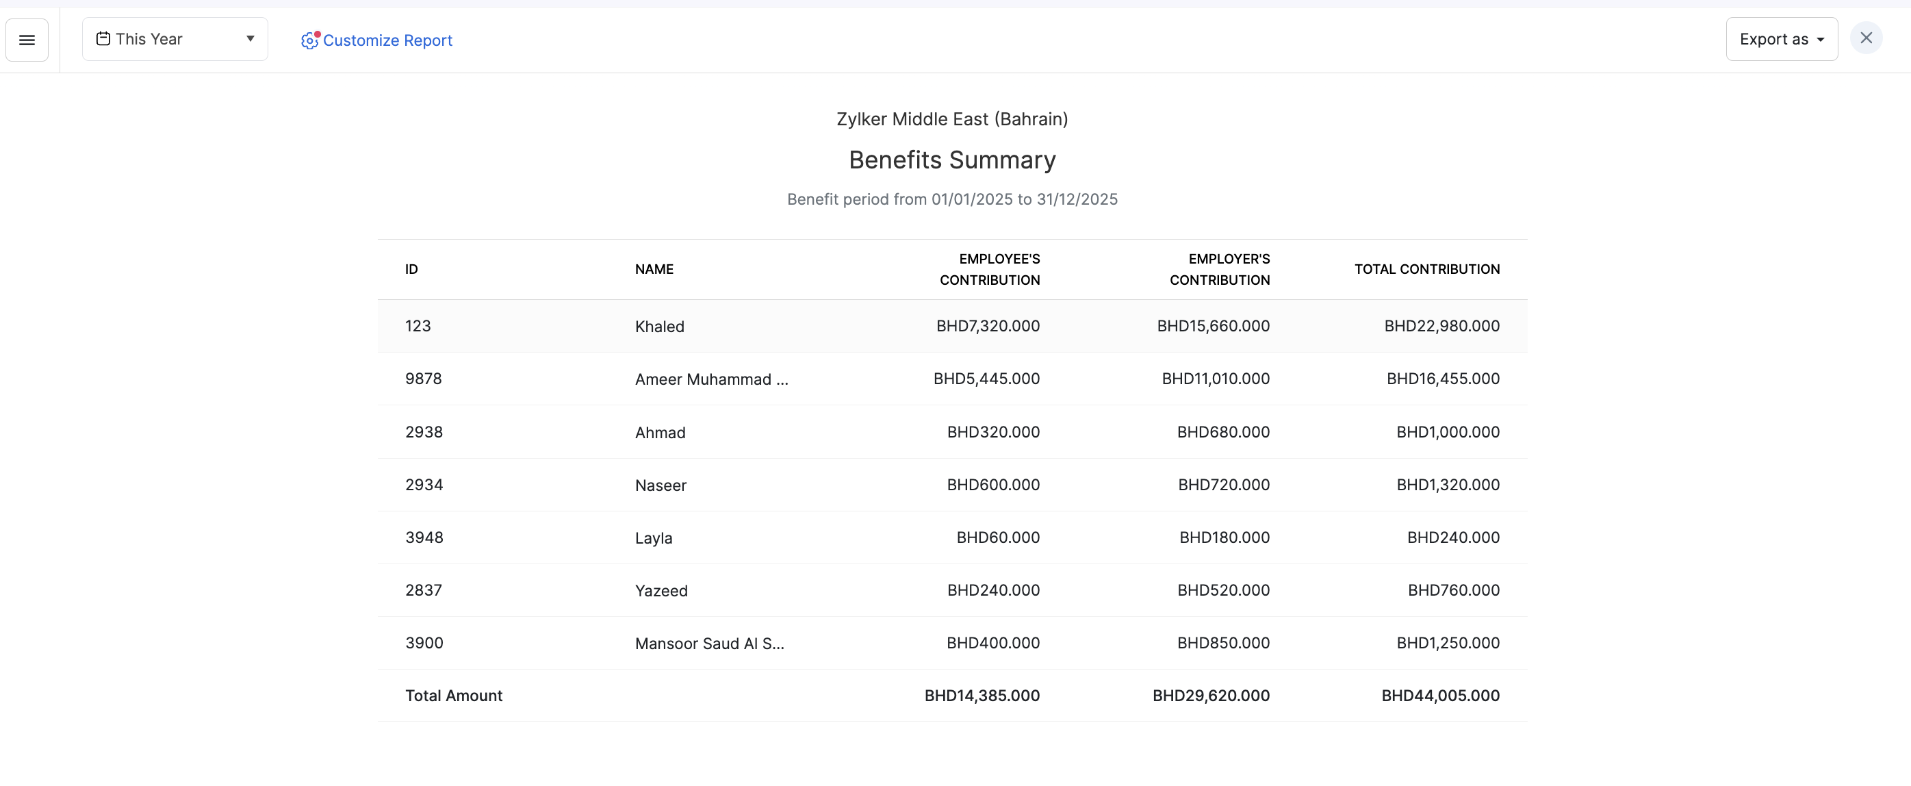The width and height of the screenshot is (1911, 786).
Task: Click Total Contribution column header
Action: (1426, 270)
